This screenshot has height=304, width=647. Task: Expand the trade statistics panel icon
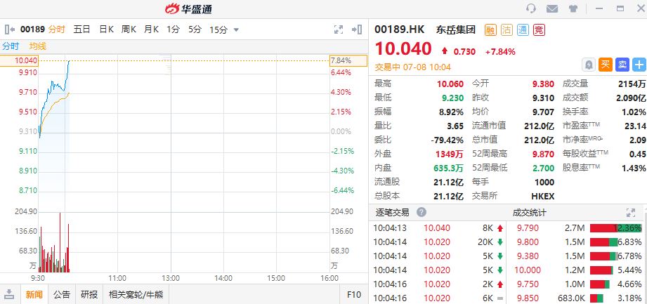(x=631, y=213)
